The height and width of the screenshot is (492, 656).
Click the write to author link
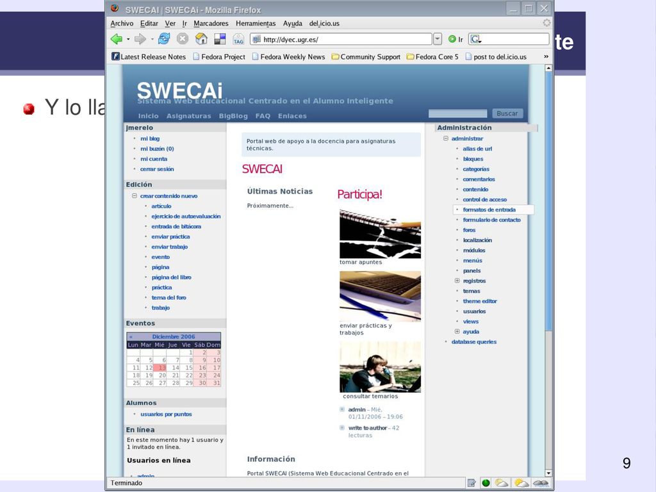point(367,428)
